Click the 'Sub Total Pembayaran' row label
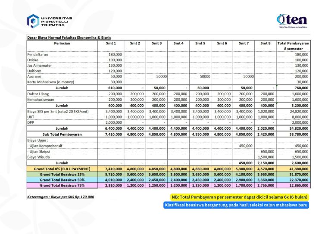 tap(66, 134)
